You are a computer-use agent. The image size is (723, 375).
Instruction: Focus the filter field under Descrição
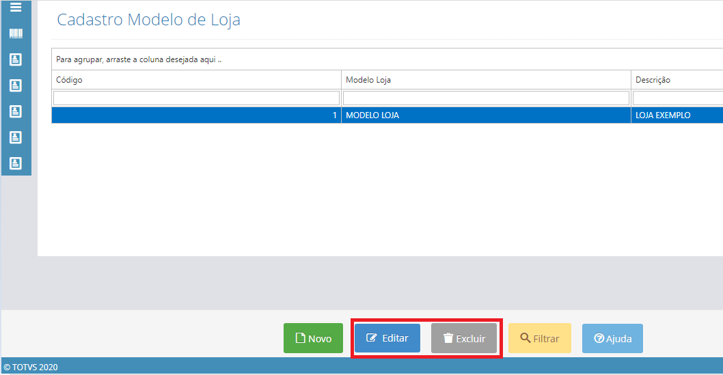(x=678, y=98)
